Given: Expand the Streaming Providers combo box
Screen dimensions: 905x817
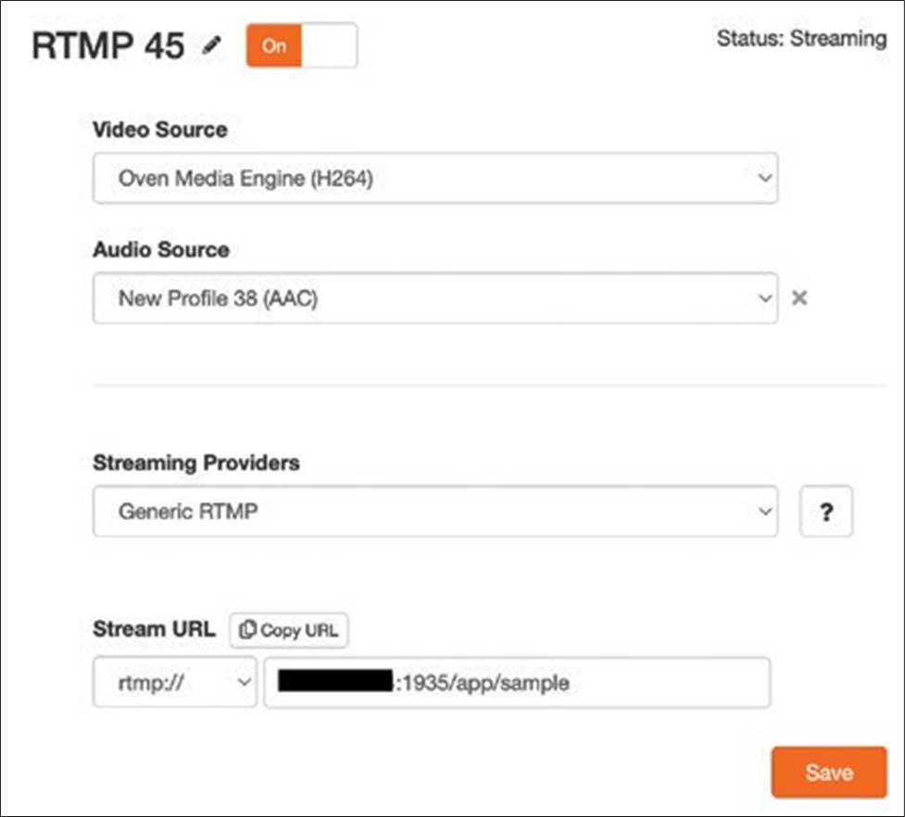Looking at the screenshot, I should tap(434, 510).
